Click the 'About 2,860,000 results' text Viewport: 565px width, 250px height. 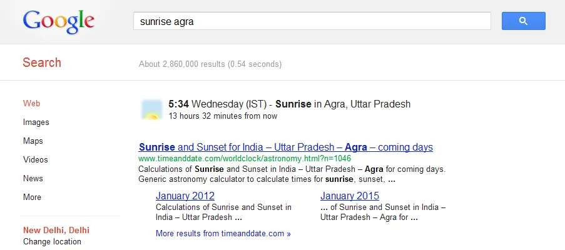click(x=210, y=64)
